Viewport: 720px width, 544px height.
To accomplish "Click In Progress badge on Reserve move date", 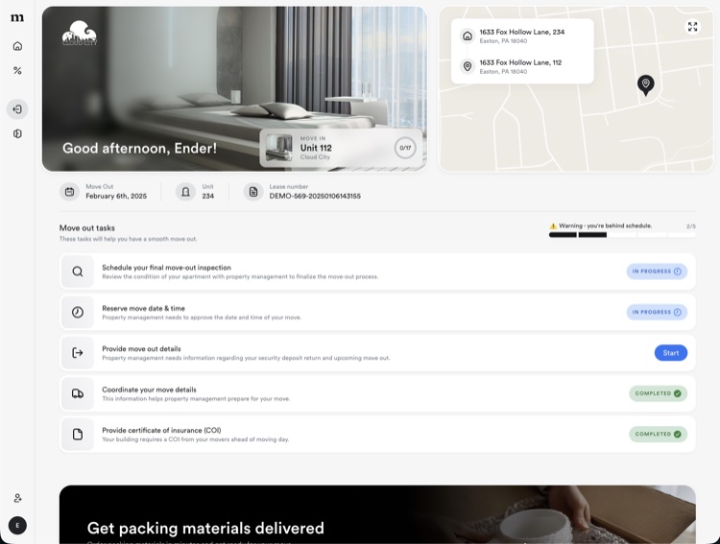I will pyautogui.click(x=657, y=312).
